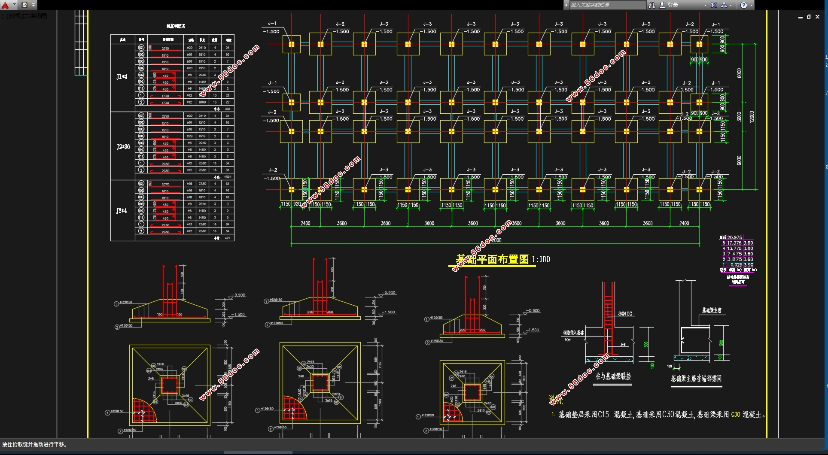Click the status prompt 按住拾取键并拖动进行平移
The height and width of the screenshot is (455, 828).
pos(35,445)
